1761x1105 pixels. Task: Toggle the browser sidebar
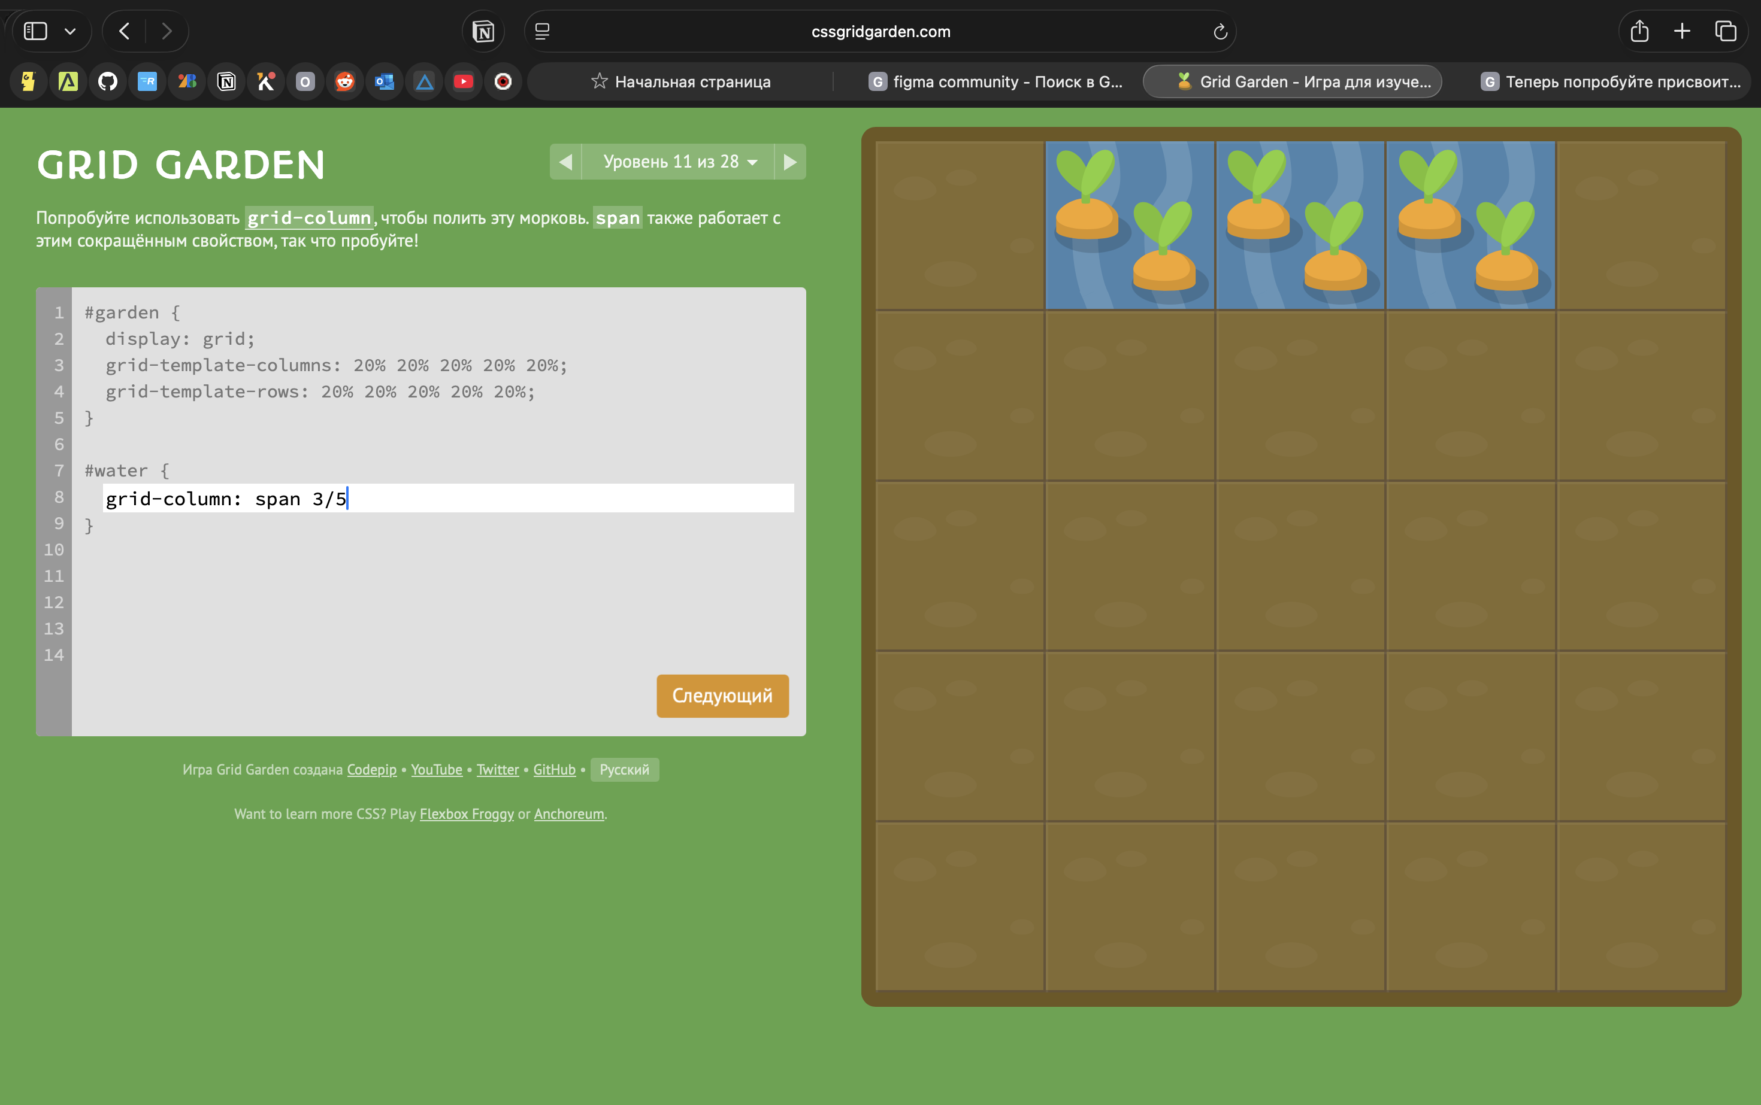35,31
